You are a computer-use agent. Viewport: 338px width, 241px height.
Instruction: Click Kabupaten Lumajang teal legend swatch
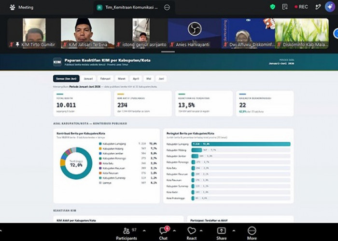pos(100,144)
